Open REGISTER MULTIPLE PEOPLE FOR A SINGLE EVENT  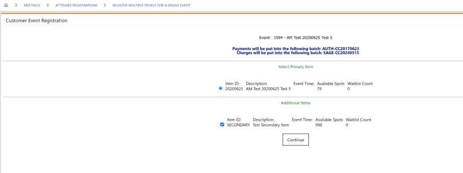click(x=151, y=5)
